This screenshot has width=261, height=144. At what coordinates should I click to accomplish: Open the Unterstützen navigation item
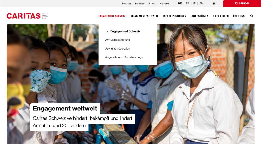[x=199, y=16]
